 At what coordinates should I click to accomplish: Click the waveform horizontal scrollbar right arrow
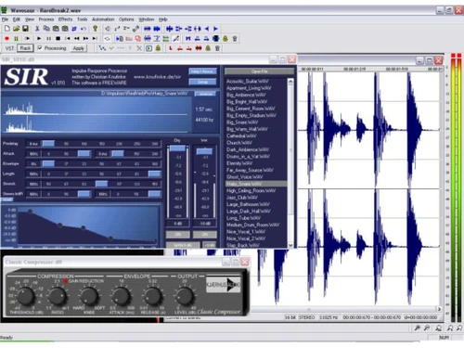(x=439, y=309)
